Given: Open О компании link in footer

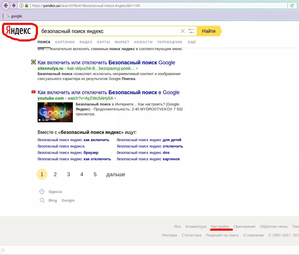Looking at the screenshot, I should (253, 235).
